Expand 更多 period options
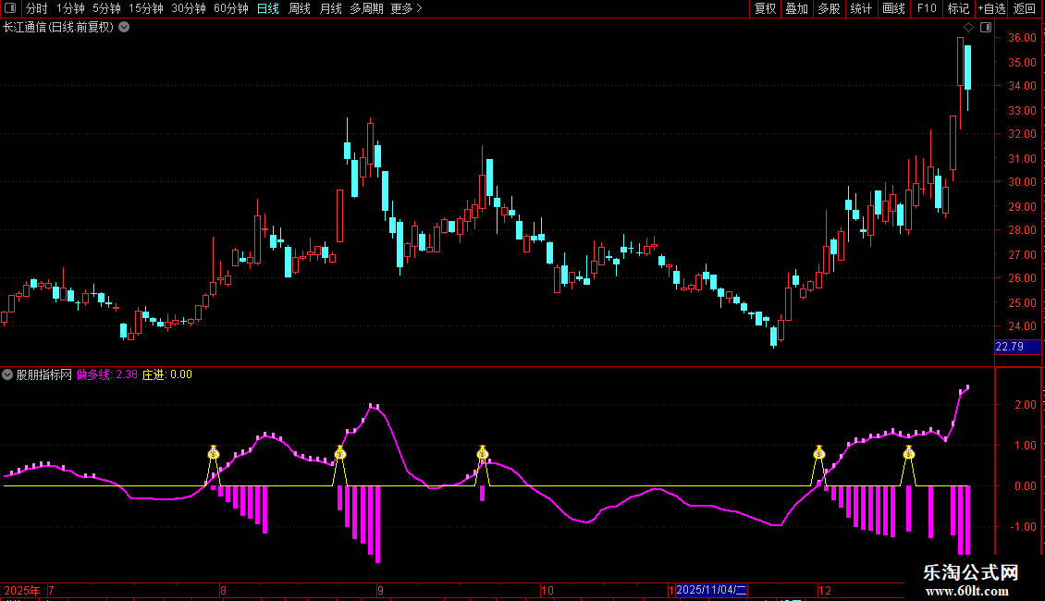 pyautogui.click(x=406, y=8)
